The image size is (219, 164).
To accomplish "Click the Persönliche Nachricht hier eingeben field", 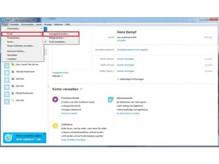I will tap(133, 50).
